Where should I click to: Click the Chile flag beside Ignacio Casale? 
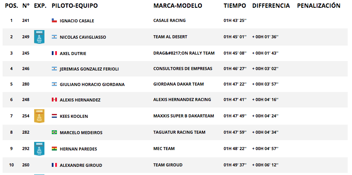click(x=54, y=21)
